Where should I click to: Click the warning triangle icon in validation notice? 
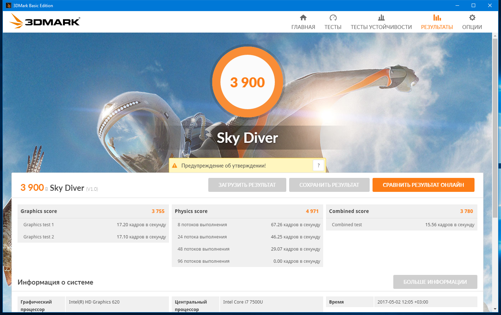[175, 166]
